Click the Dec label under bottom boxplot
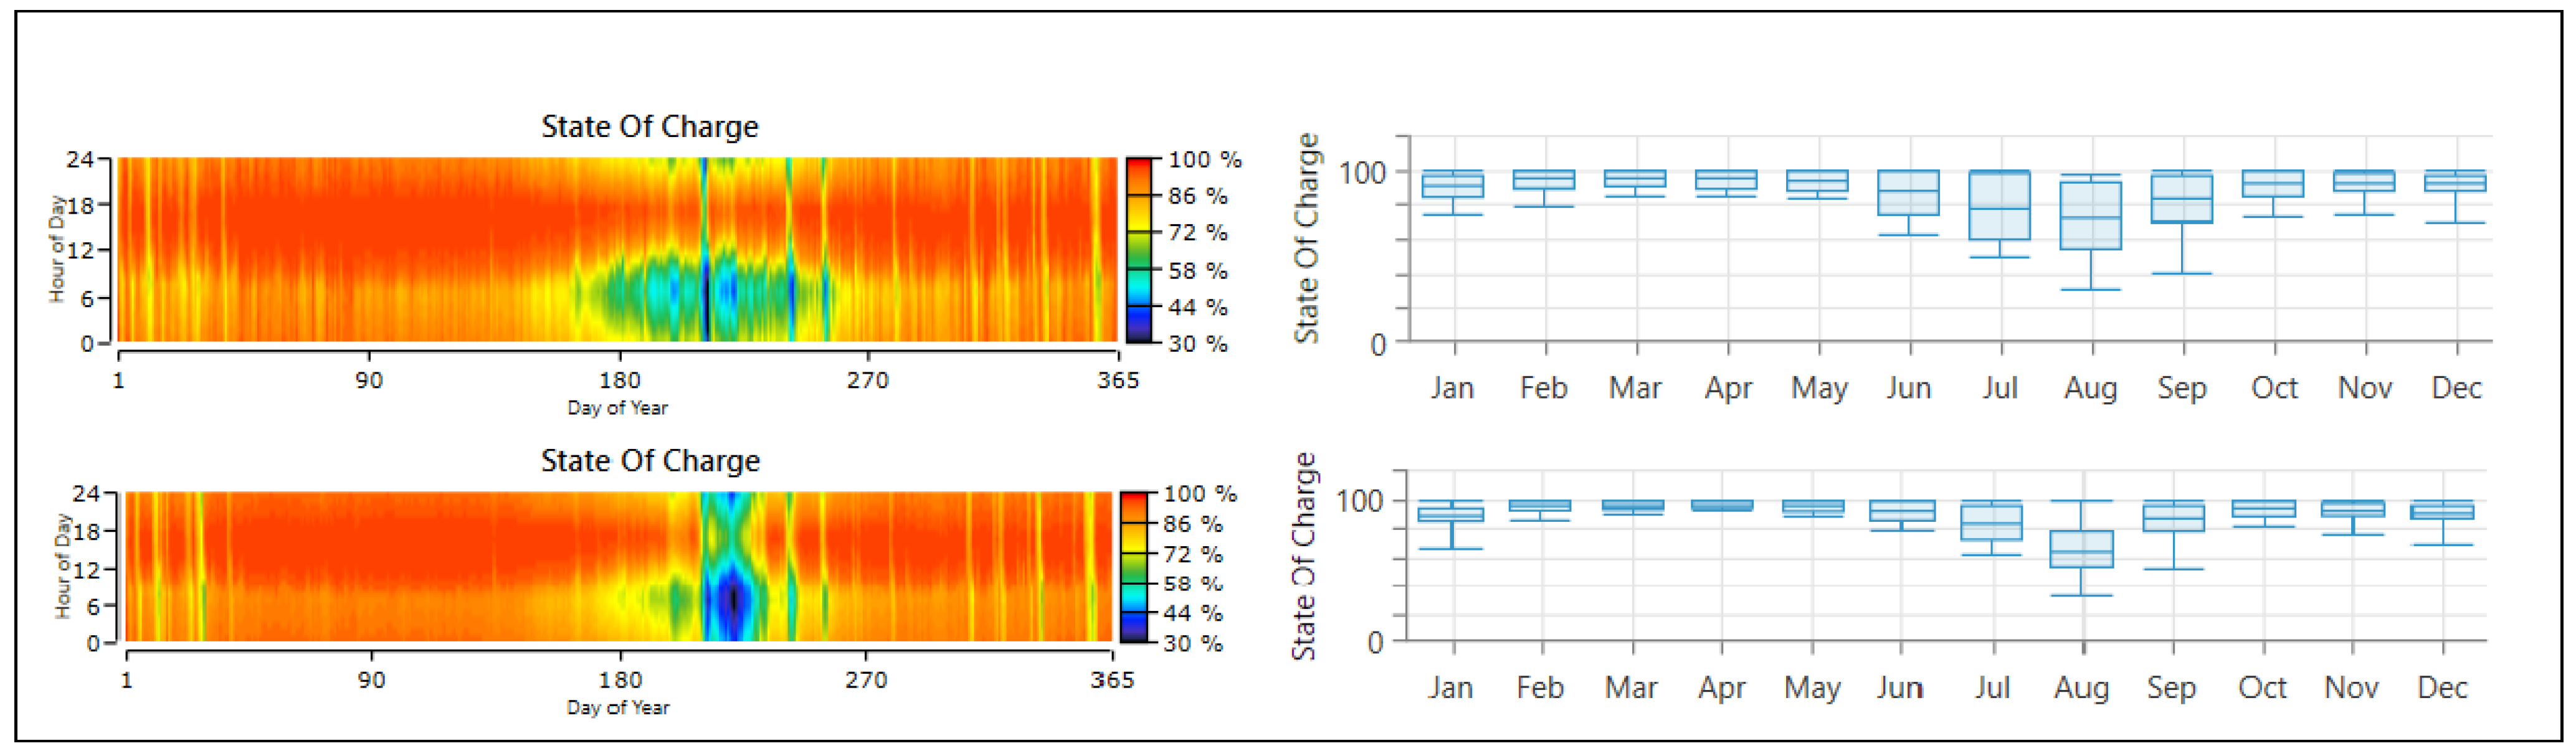Screen dimensions: 2576x756 pos(2441,688)
